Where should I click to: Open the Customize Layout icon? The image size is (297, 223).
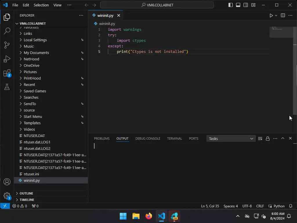pyautogui.click(x=253, y=5)
